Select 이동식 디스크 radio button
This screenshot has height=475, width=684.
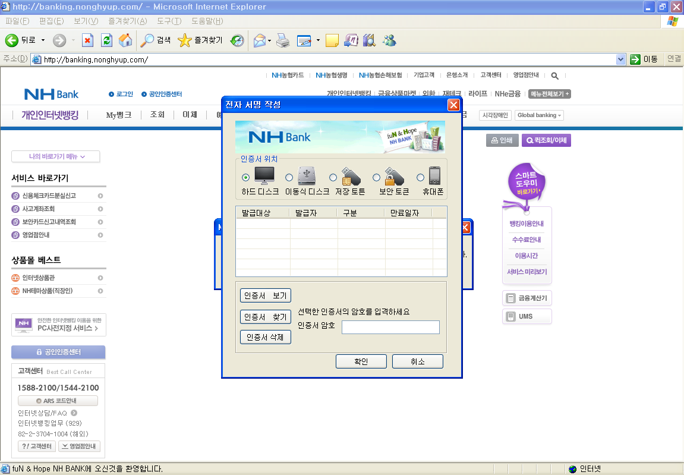tap(289, 177)
